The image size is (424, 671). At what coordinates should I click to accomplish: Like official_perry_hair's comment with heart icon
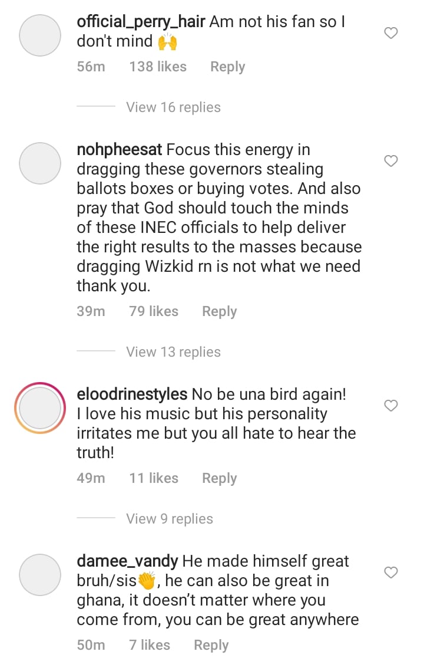click(390, 34)
